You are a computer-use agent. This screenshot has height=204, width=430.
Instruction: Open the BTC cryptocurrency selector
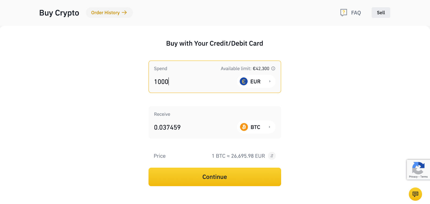point(255,127)
